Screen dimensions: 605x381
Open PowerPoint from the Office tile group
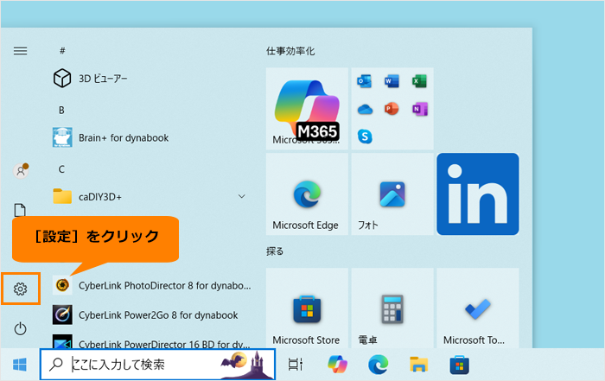(x=392, y=109)
